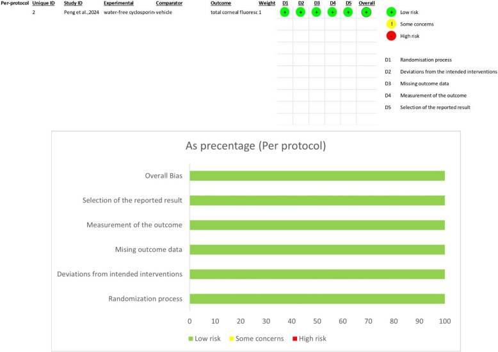Select the Outcome column header
The height and width of the screenshot is (352, 498).
pos(221,4)
